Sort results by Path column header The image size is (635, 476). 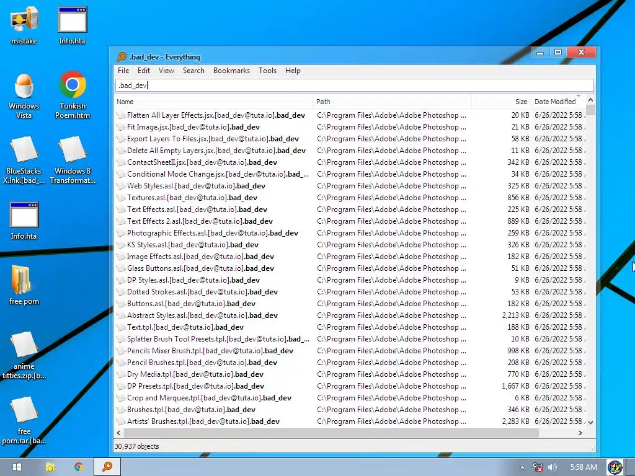392,102
